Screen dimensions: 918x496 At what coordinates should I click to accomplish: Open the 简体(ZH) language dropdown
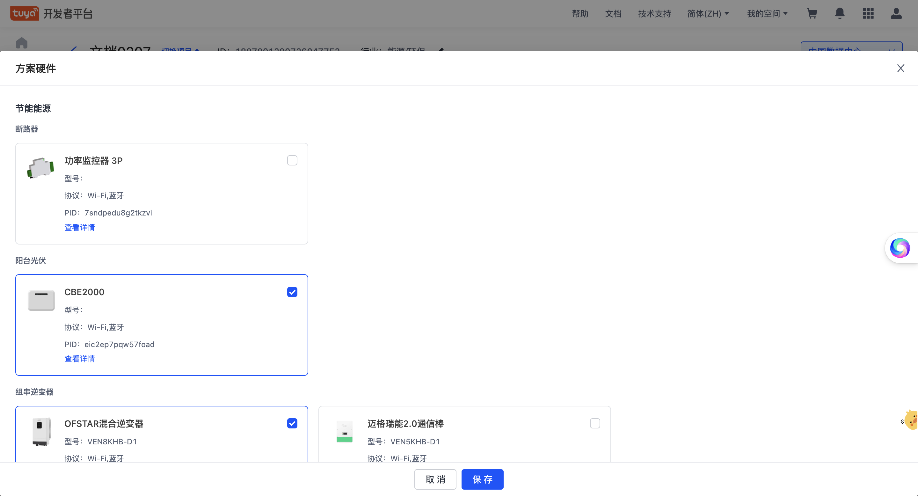tap(708, 13)
